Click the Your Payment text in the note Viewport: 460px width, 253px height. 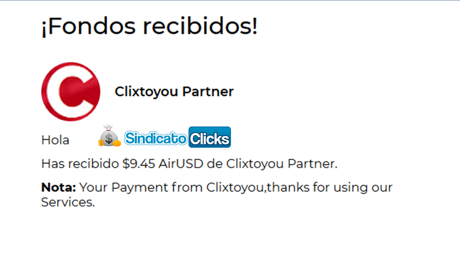click(124, 187)
